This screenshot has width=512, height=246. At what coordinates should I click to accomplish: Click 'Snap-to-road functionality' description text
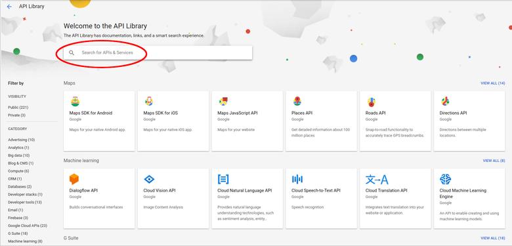point(395,133)
